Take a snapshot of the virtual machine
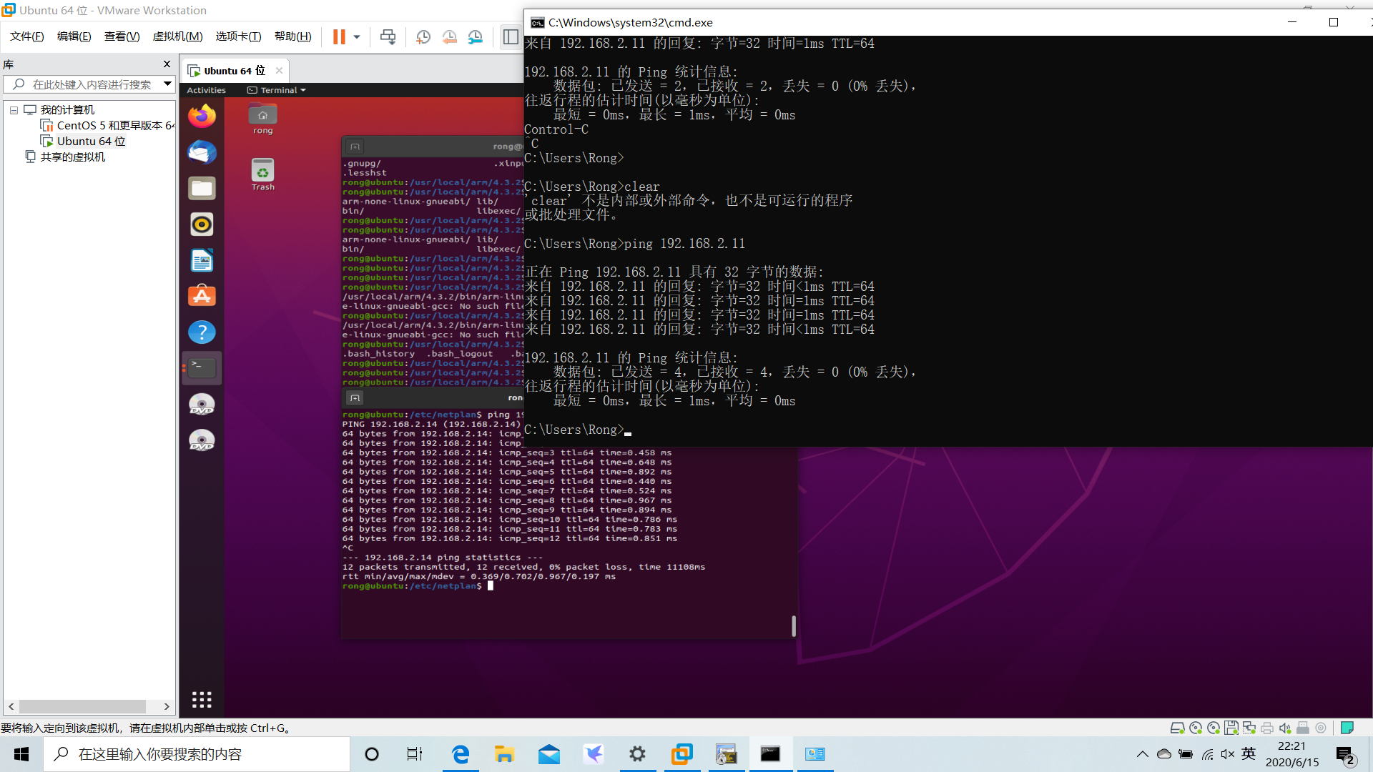 (423, 36)
